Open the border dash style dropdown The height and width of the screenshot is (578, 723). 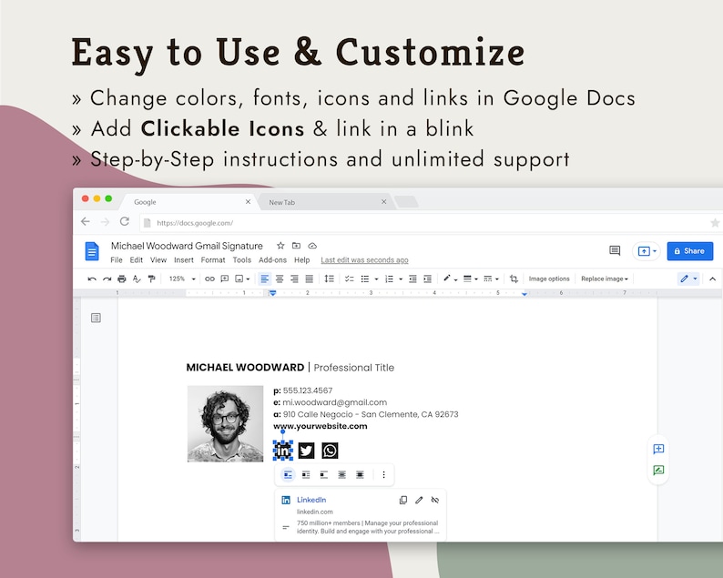pos(491,279)
